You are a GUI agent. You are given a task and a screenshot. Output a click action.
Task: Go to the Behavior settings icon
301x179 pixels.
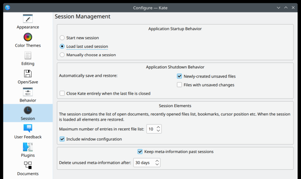point(28,92)
